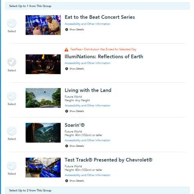This screenshot has height=194, width=194.
Task: Click the Select Up to 2 group header
Action: [97, 190]
